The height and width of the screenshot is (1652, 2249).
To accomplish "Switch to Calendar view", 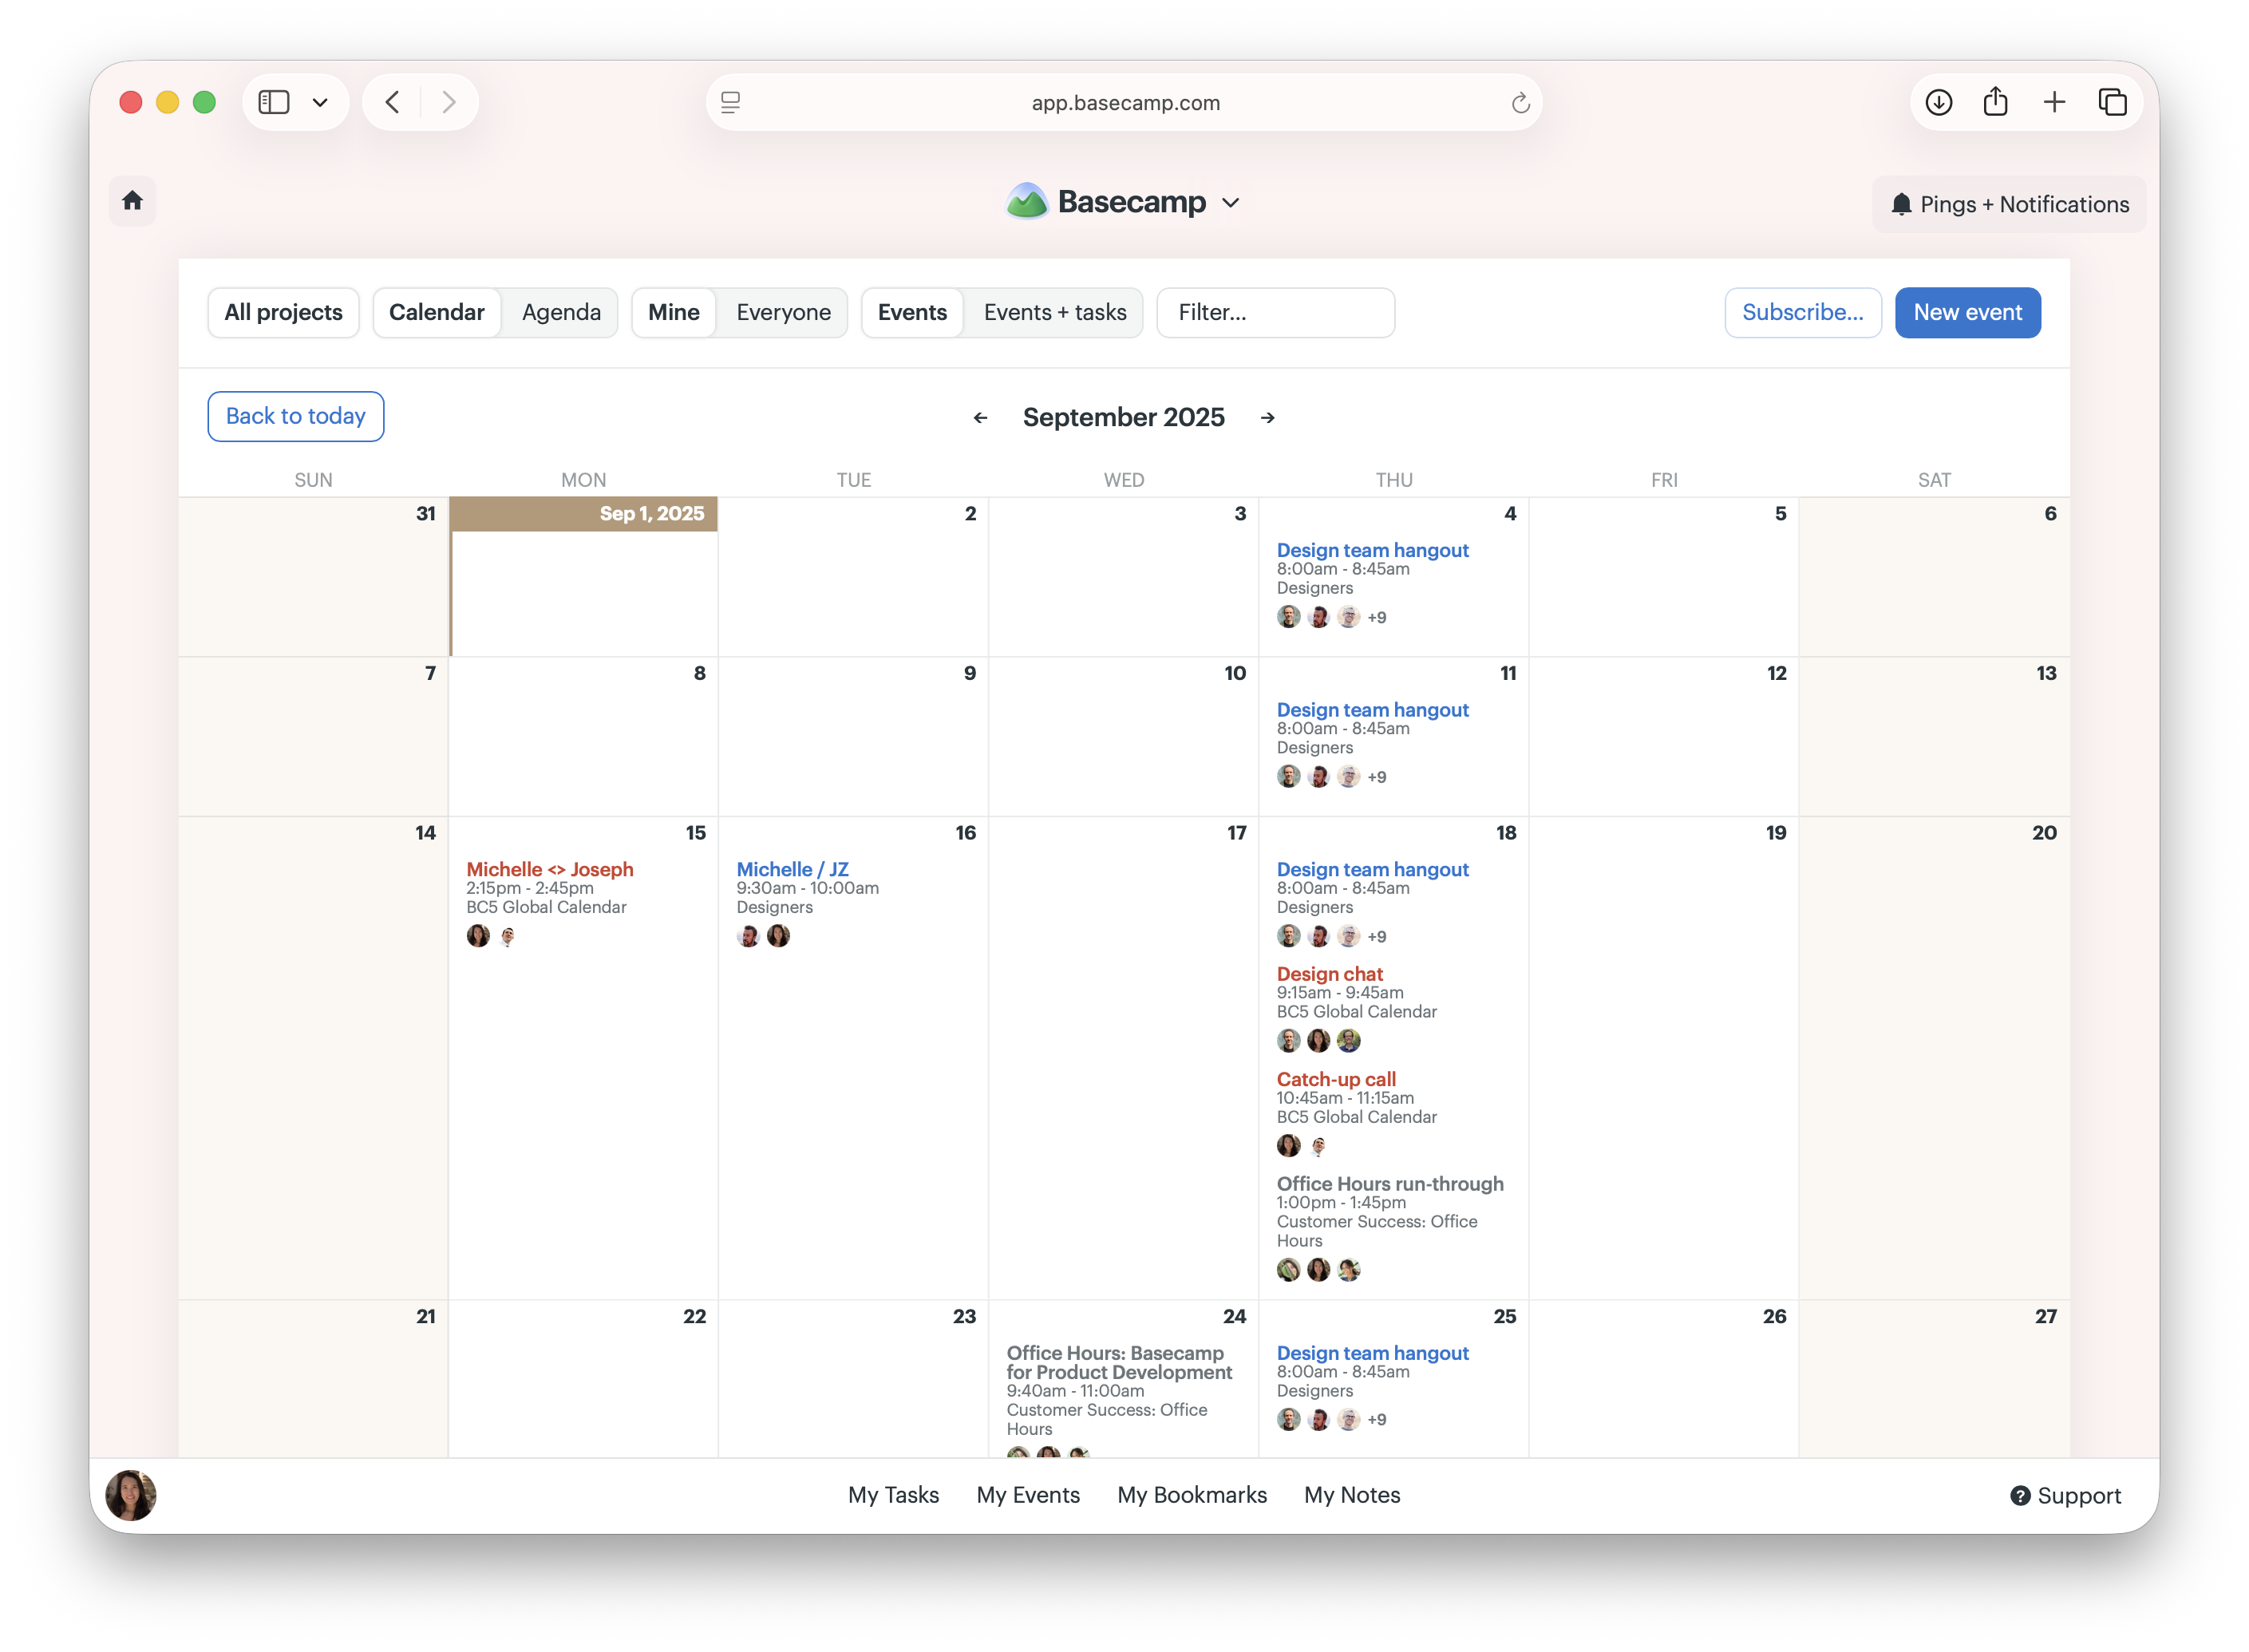I will [436, 312].
